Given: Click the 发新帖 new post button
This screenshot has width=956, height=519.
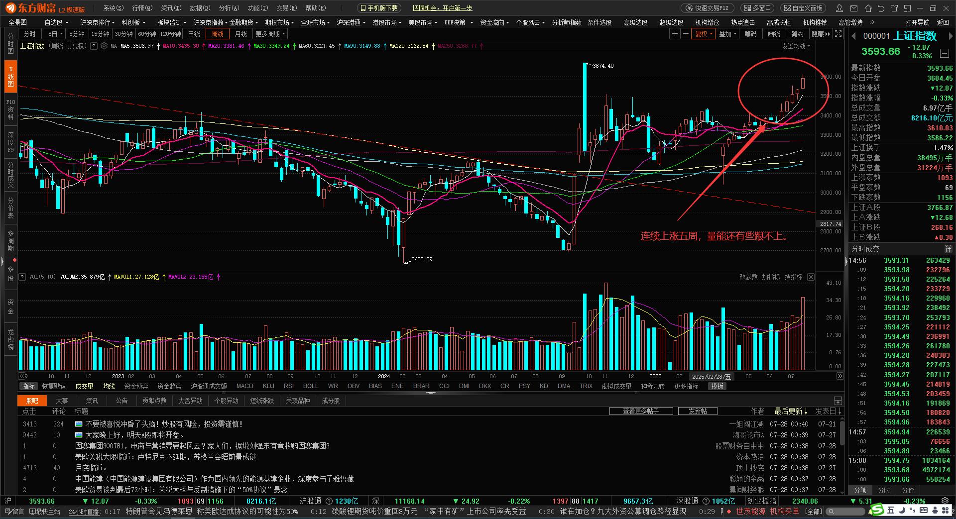Looking at the screenshot, I should click(x=698, y=411).
